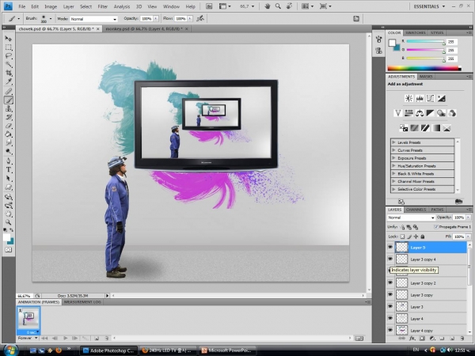Enable the airbrush option

coord(200,19)
